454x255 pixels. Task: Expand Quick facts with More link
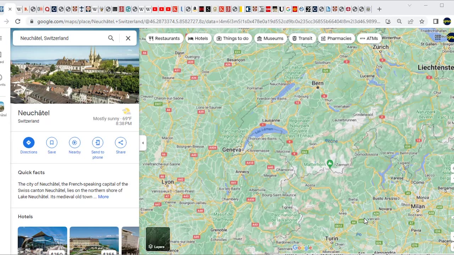tap(103, 197)
